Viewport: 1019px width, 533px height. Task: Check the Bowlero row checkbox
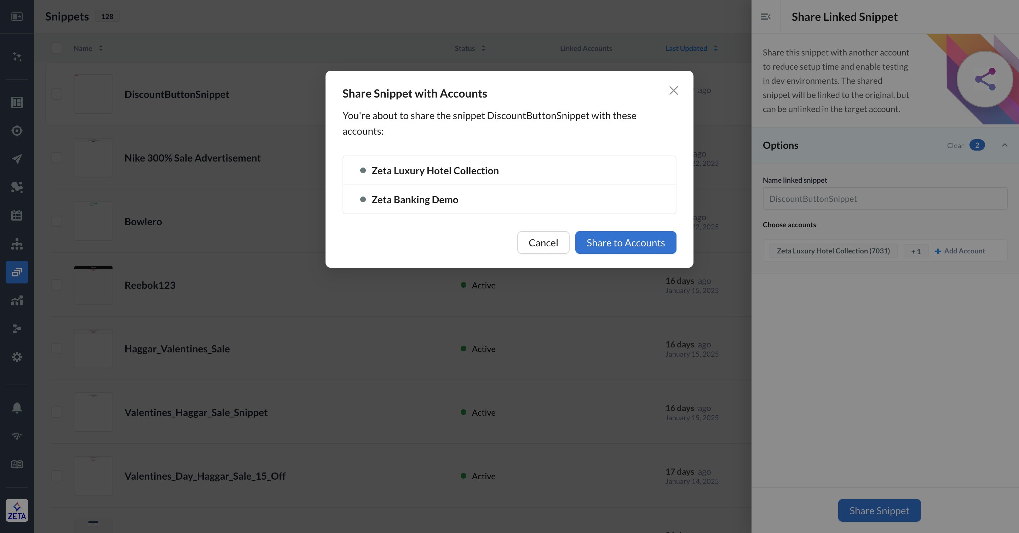click(x=57, y=221)
